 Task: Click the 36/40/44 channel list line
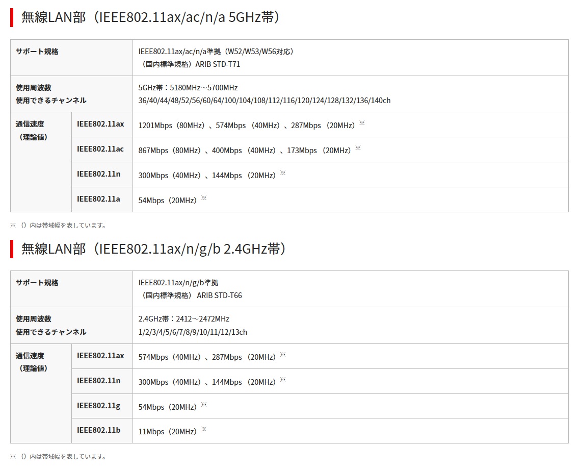264,101
